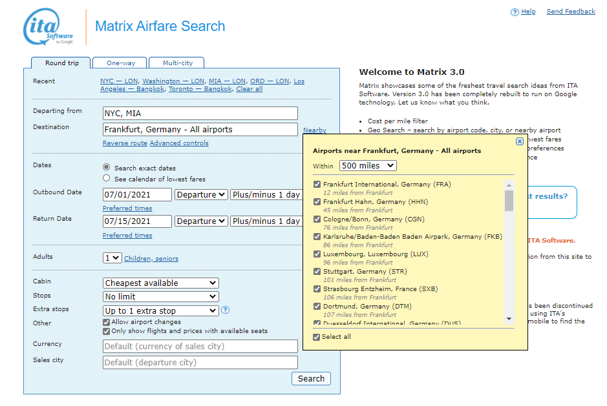Screen dimensions: 607x406
Task: Open the Stops No limit dropdown
Action: [x=161, y=296]
